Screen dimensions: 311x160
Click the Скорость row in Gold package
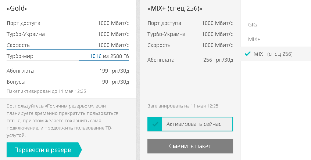[x=68, y=45]
